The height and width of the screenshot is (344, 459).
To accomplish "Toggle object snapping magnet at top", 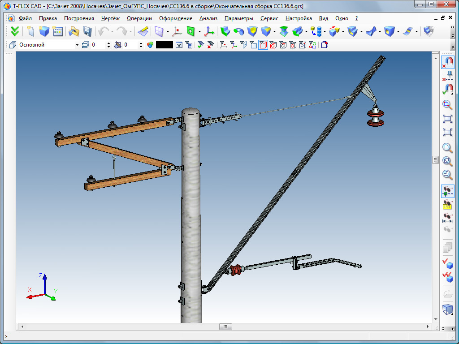I will click(x=447, y=61).
